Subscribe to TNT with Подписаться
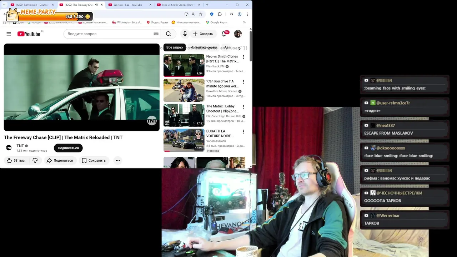 (x=68, y=148)
